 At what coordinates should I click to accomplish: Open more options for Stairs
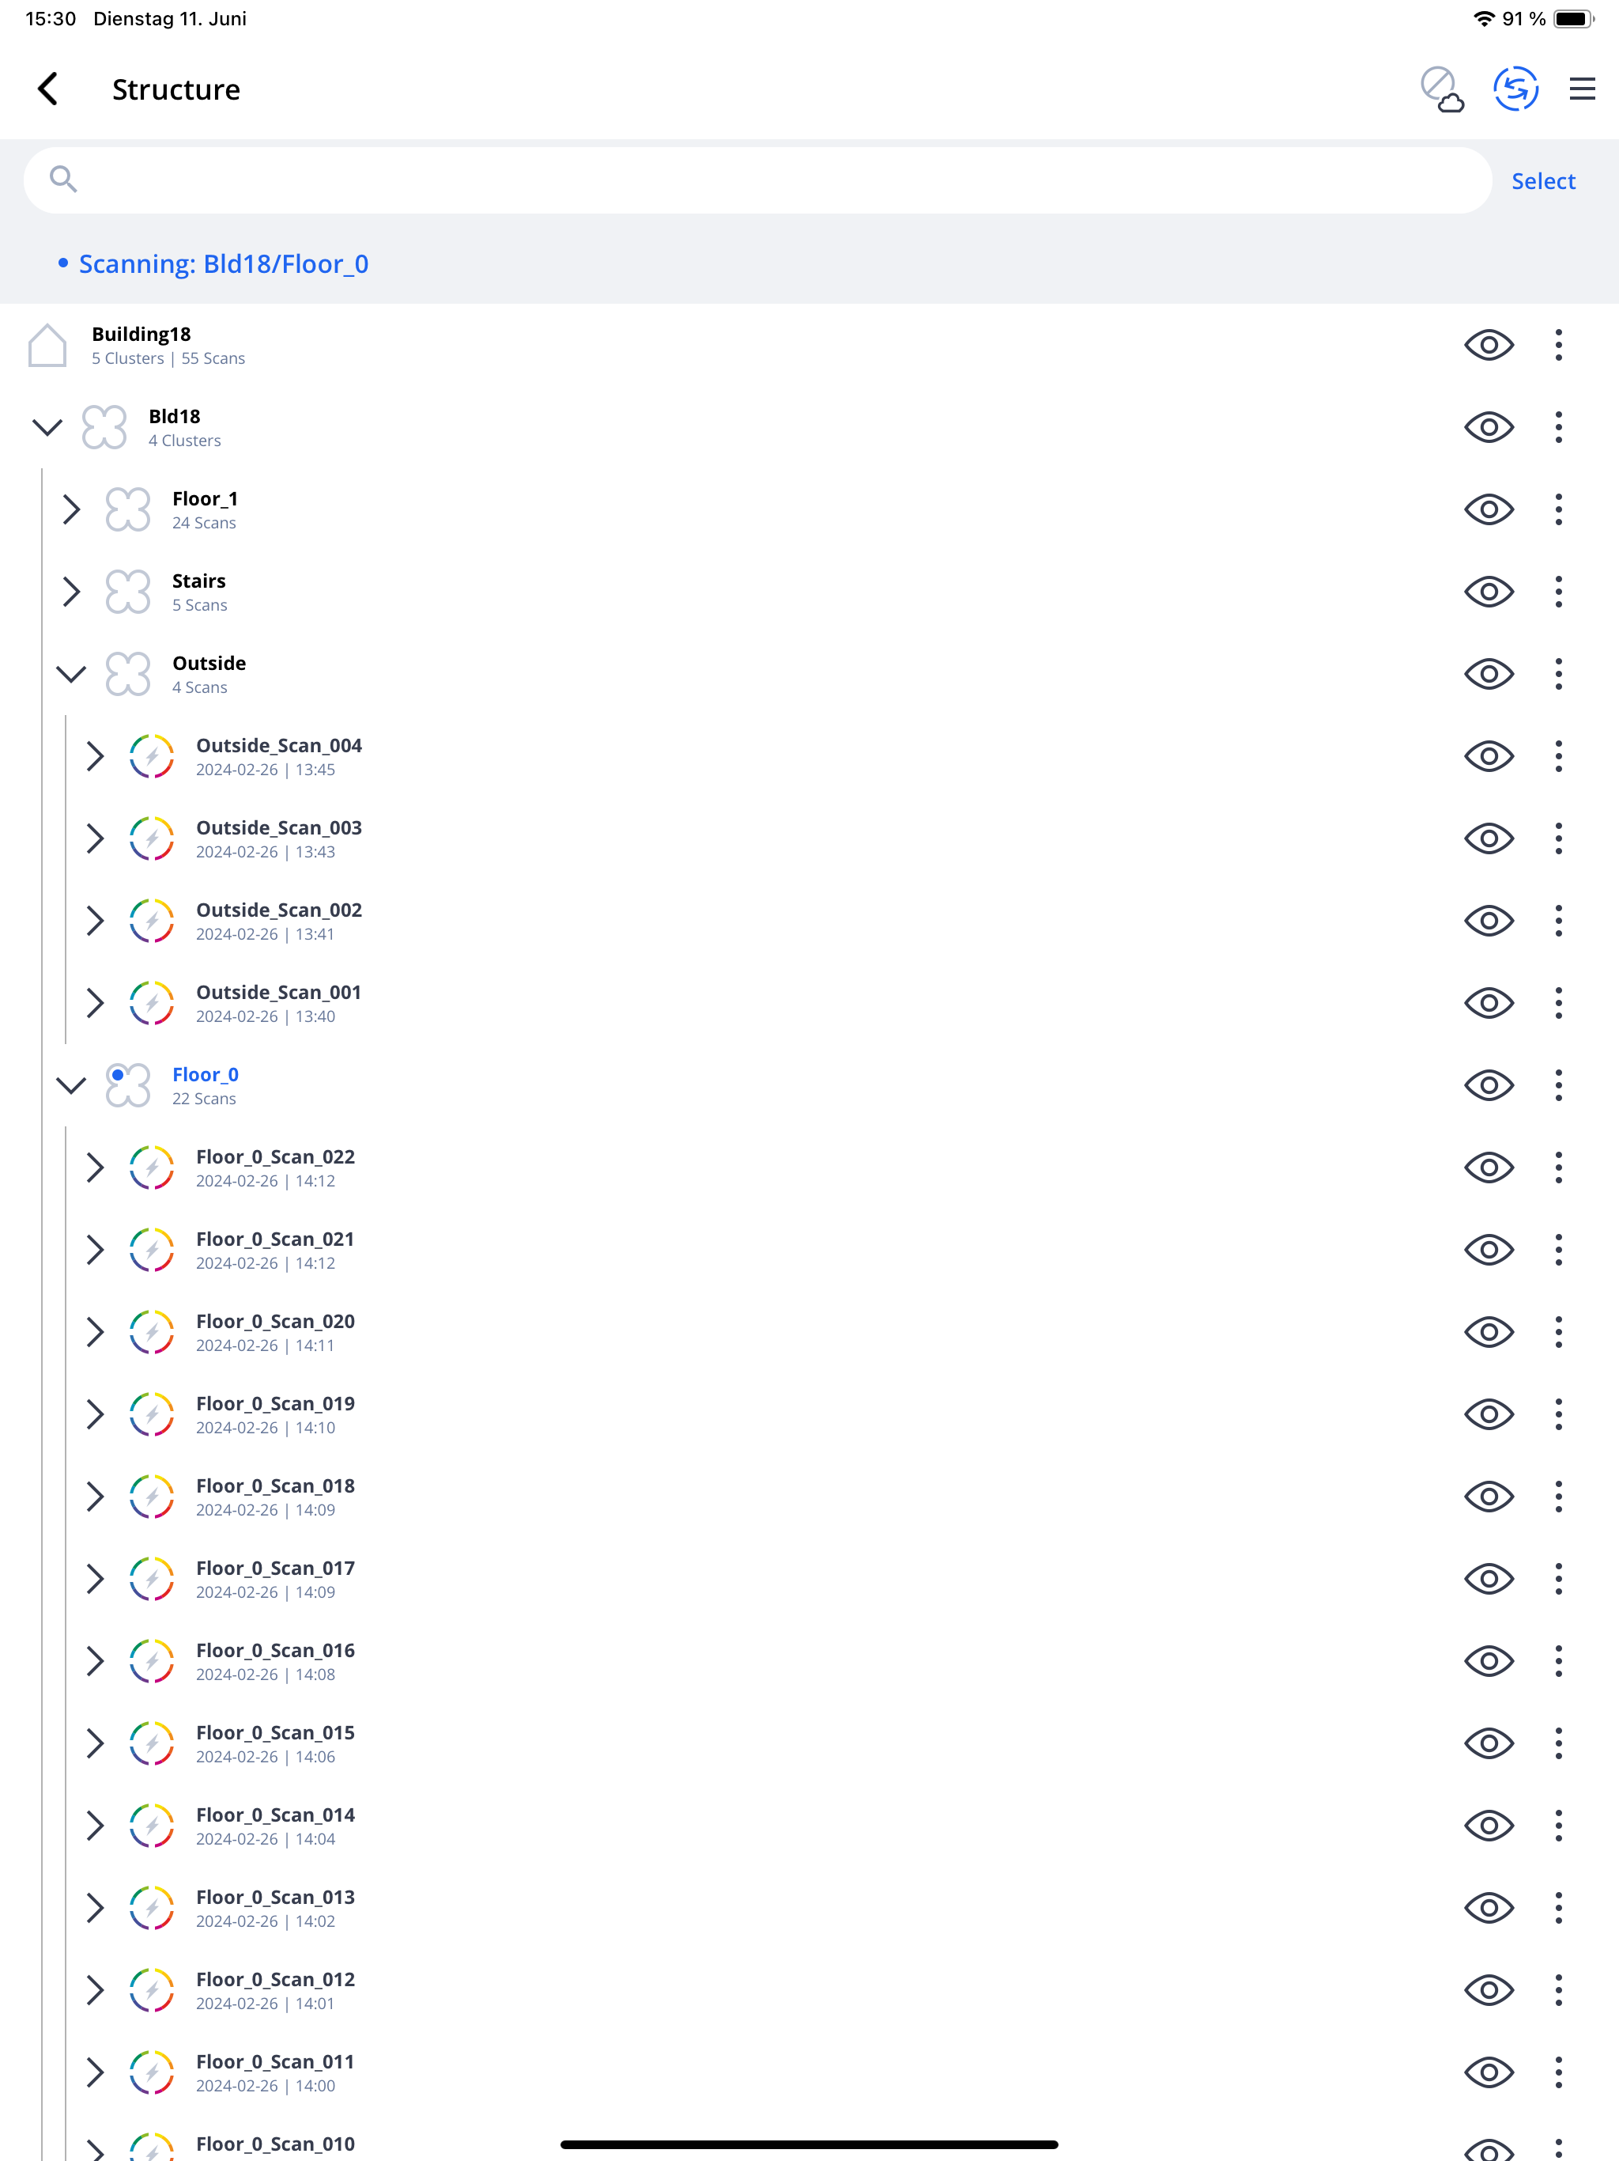tap(1558, 591)
